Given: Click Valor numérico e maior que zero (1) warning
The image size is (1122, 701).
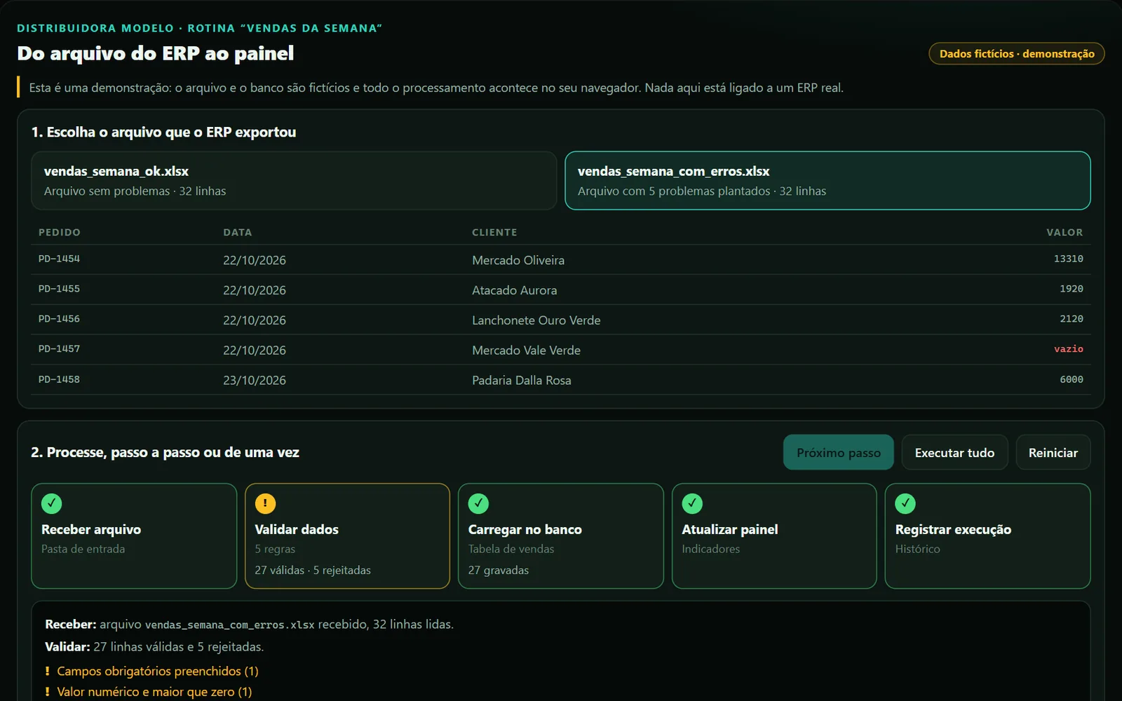Looking at the screenshot, I should pos(154,691).
